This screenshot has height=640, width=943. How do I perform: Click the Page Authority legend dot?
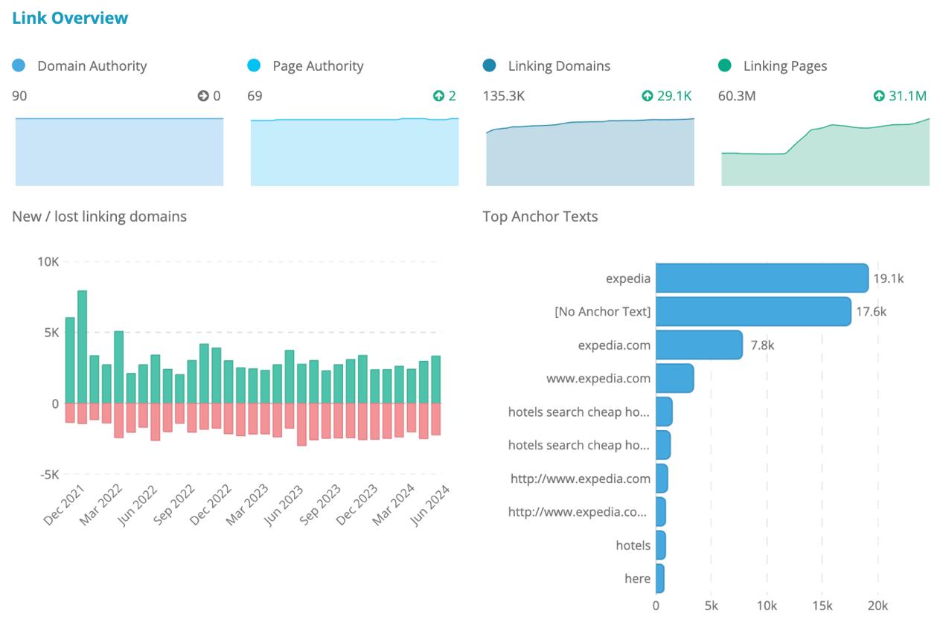(254, 65)
